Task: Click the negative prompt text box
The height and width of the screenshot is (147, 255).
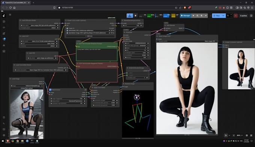Action: pyautogui.click(x=97, y=75)
